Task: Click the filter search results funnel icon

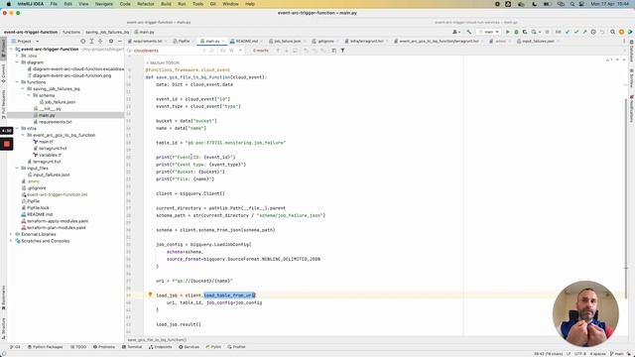Action: click(342, 51)
